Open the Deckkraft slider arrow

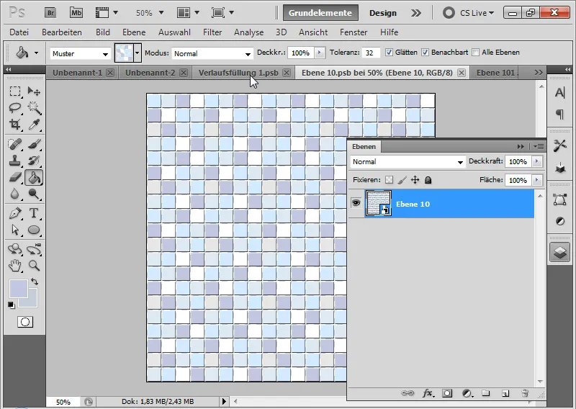pyautogui.click(x=536, y=162)
